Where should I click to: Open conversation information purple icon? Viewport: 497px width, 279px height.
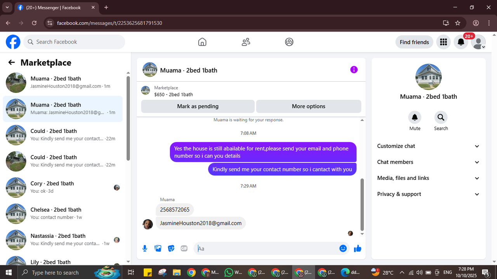354,70
